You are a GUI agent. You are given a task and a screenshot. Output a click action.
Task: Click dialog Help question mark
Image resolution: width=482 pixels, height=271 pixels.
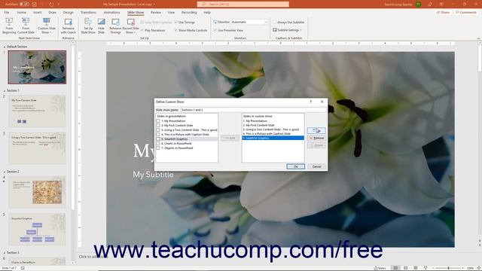[311, 102]
